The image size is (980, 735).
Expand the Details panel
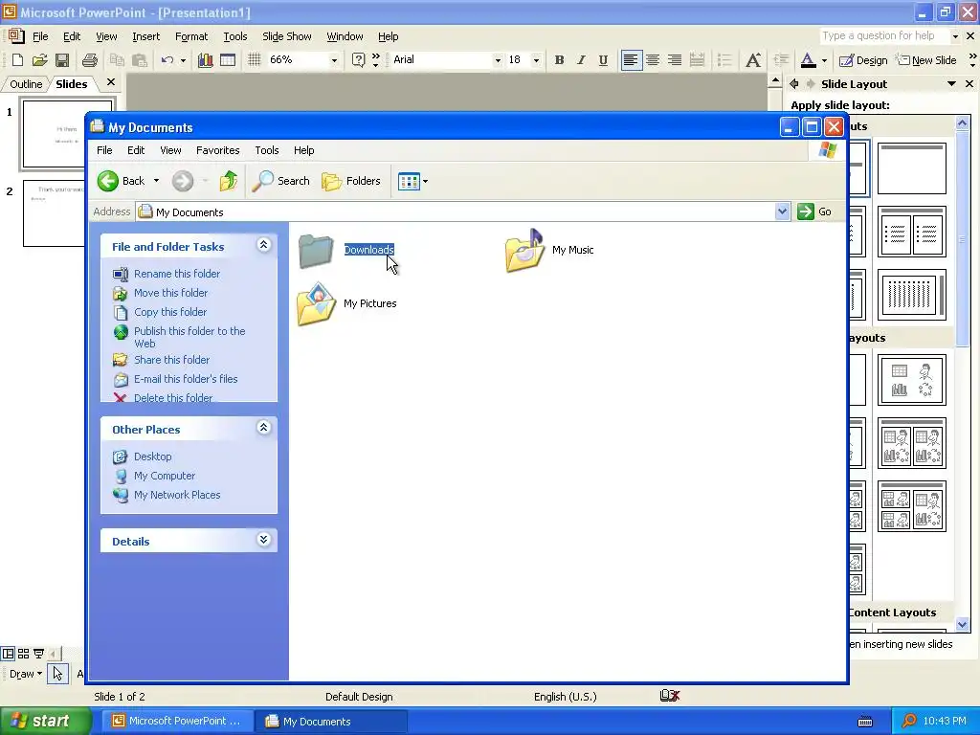pos(264,540)
